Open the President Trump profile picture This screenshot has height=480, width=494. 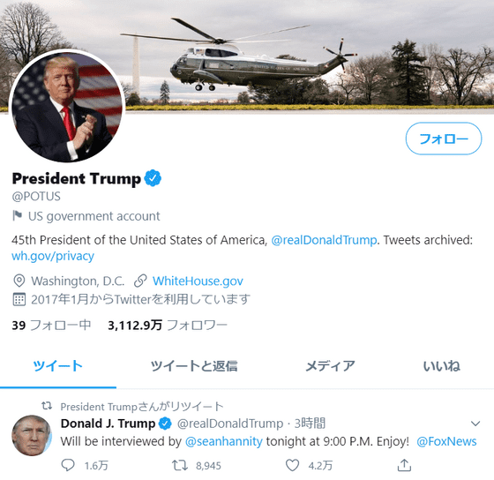coord(67,106)
